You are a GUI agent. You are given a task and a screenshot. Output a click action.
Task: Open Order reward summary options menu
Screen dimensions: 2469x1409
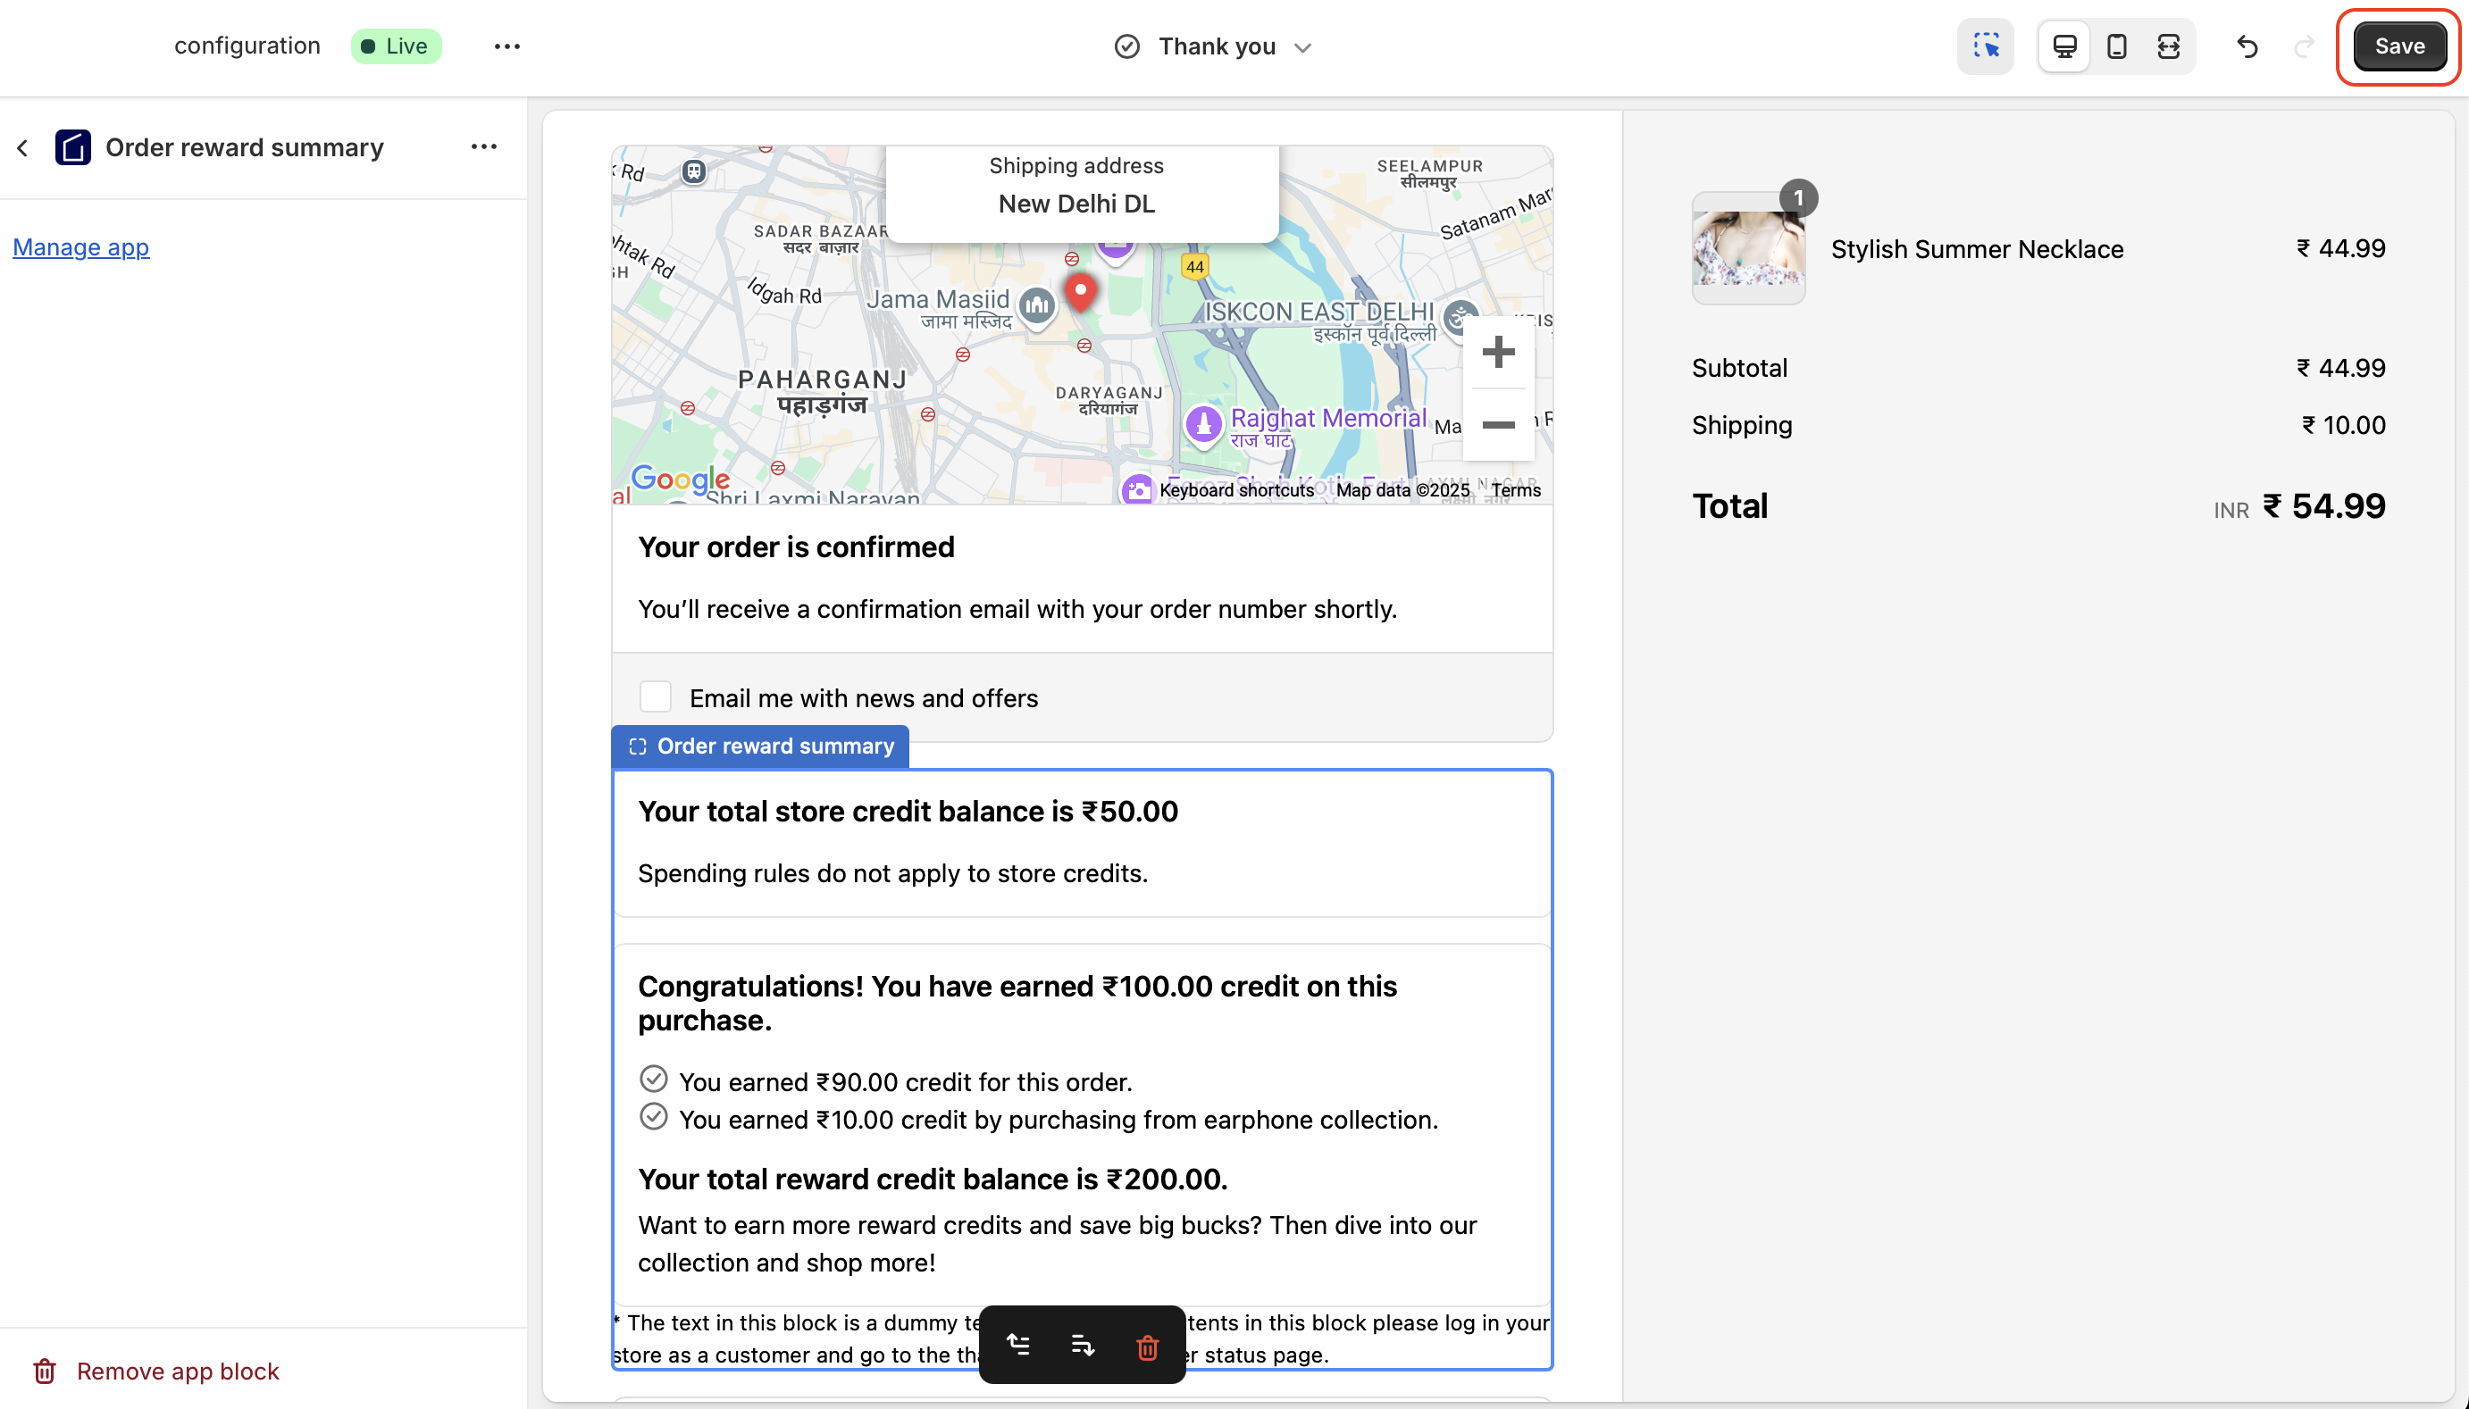[x=483, y=147]
